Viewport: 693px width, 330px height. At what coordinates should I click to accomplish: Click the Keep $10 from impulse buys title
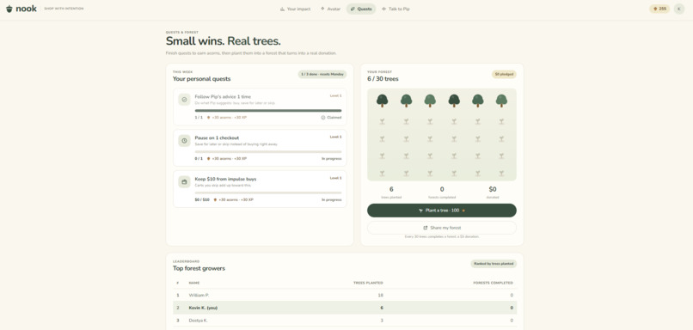(x=225, y=179)
